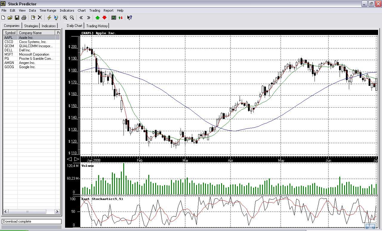Click the lightning run-prediction icon

[49, 18]
